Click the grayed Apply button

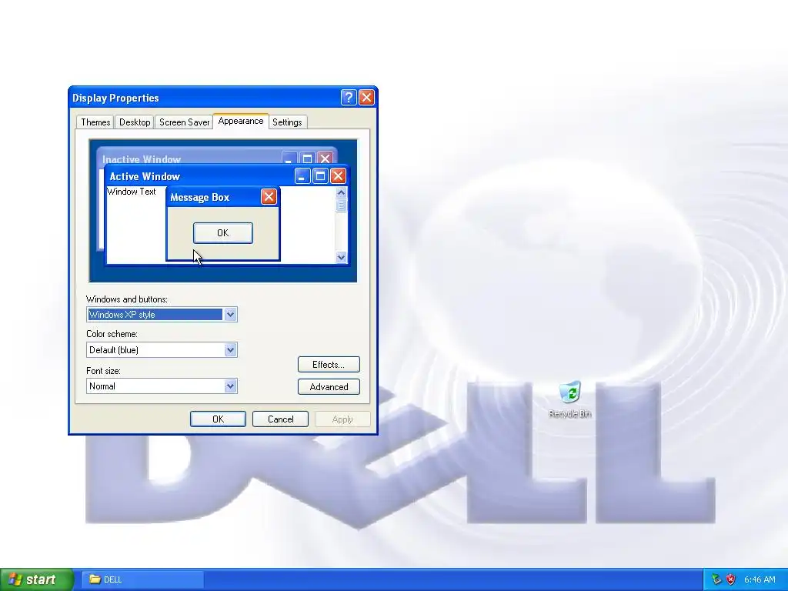point(342,419)
